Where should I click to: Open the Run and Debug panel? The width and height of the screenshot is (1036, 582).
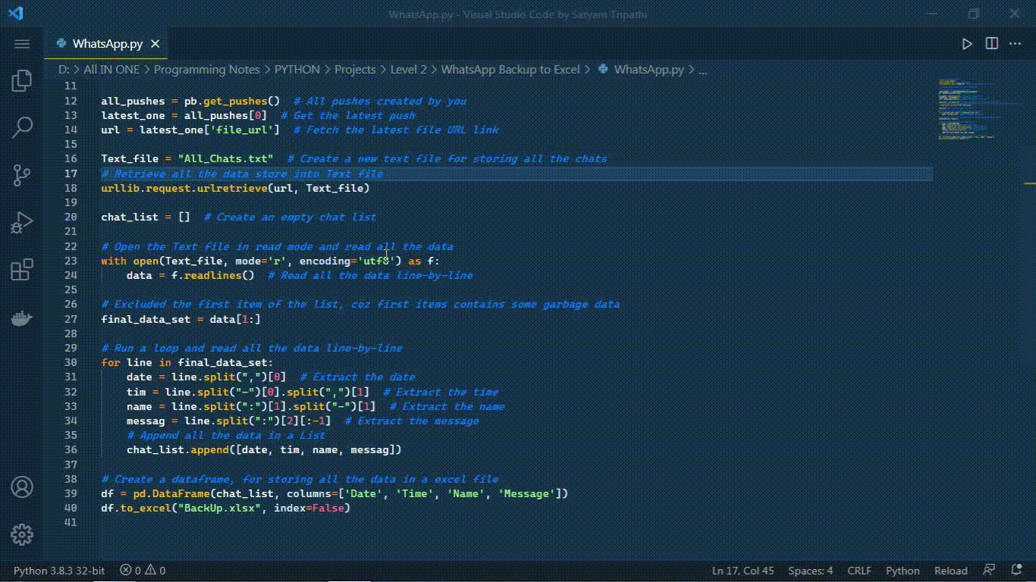(22, 223)
